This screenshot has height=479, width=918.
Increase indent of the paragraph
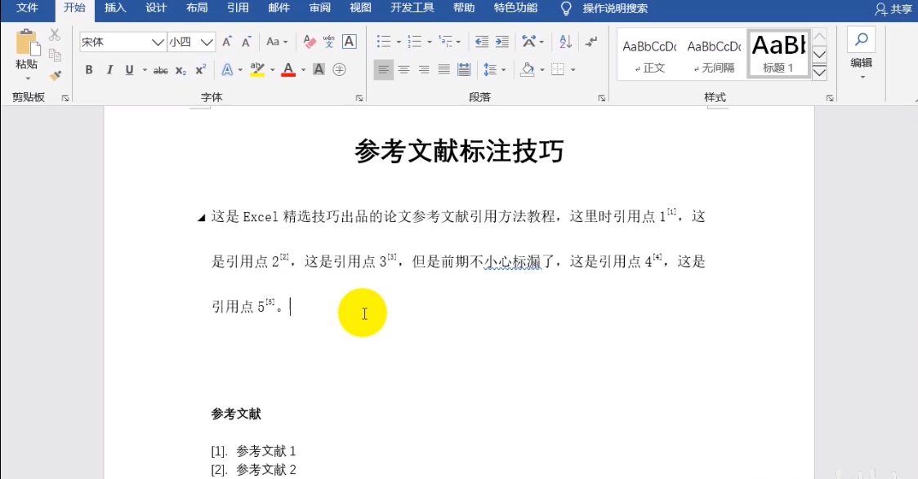point(501,42)
